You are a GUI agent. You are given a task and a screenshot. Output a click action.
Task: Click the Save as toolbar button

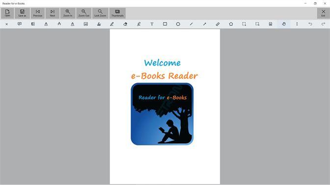[x=22, y=13]
